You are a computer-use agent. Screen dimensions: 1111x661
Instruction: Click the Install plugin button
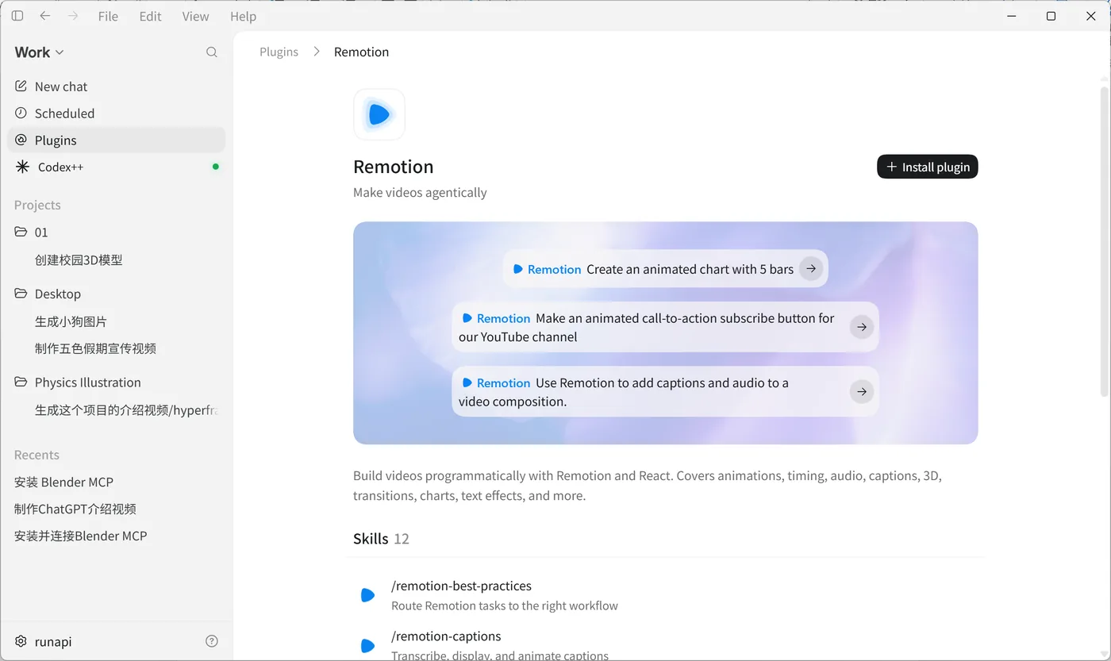coord(928,167)
